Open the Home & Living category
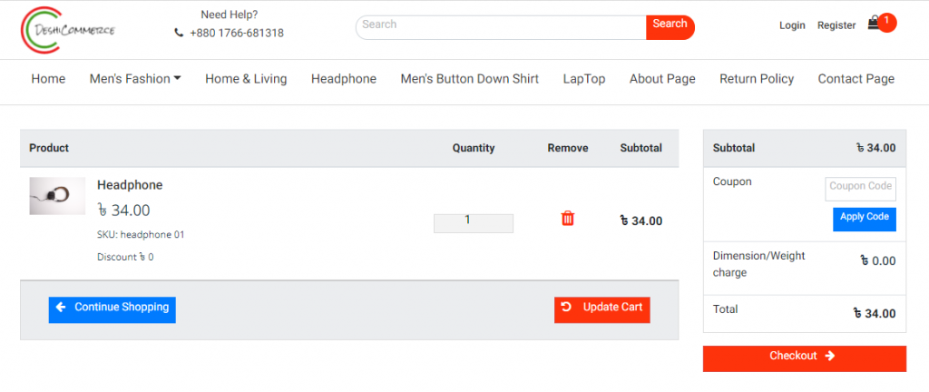The image size is (929, 392). coord(246,79)
